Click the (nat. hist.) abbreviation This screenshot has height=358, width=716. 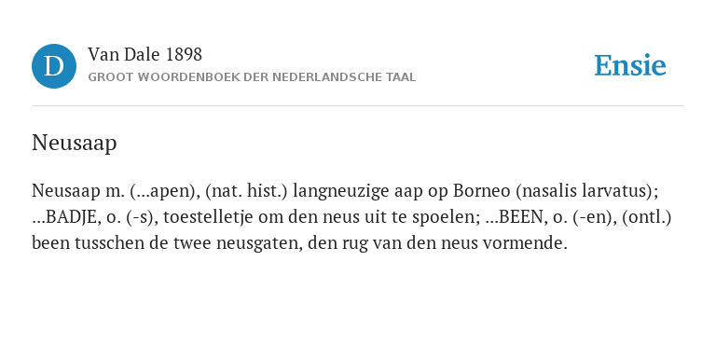pos(246,191)
